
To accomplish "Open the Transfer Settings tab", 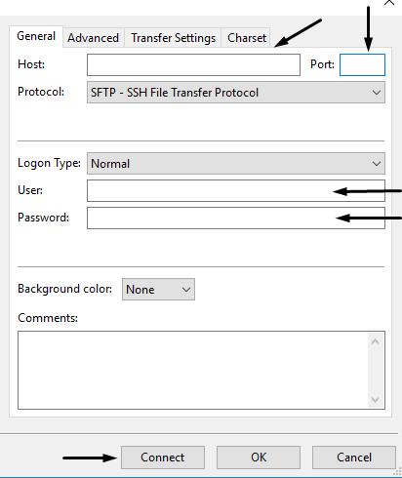I will click(x=173, y=38).
